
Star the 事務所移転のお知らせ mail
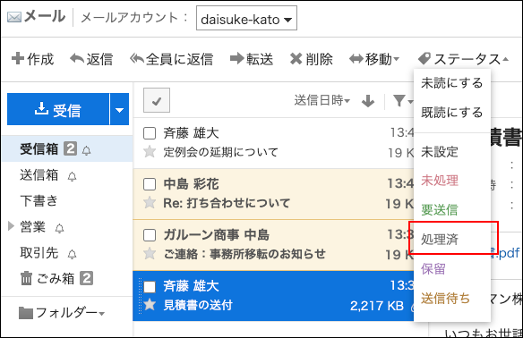click(150, 254)
